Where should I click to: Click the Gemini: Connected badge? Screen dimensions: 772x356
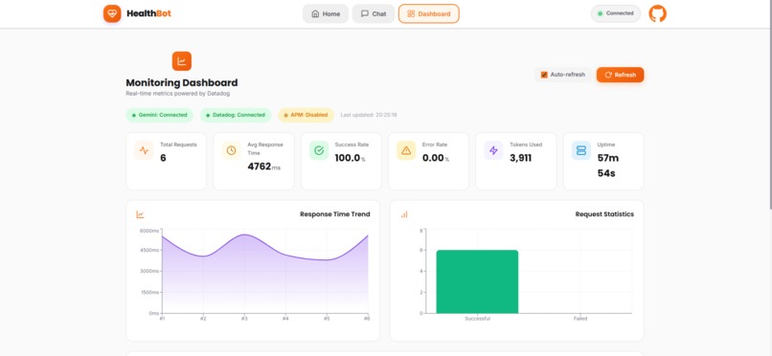160,115
